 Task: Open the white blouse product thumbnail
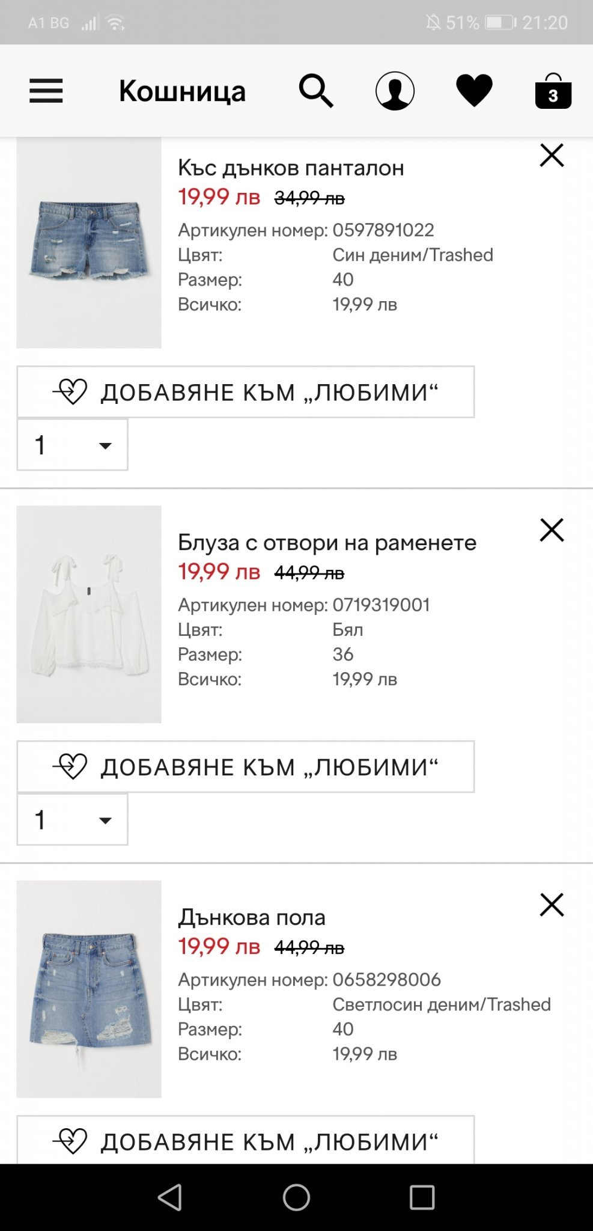[89, 614]
